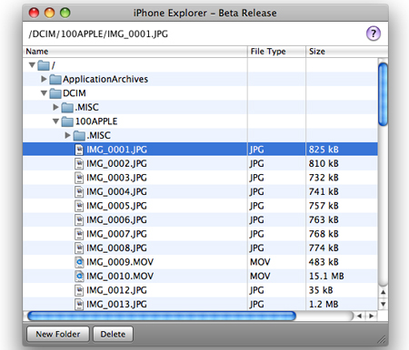Open the purple help question mark
Viewport: 409px width, 350px height.
[374, 34]
